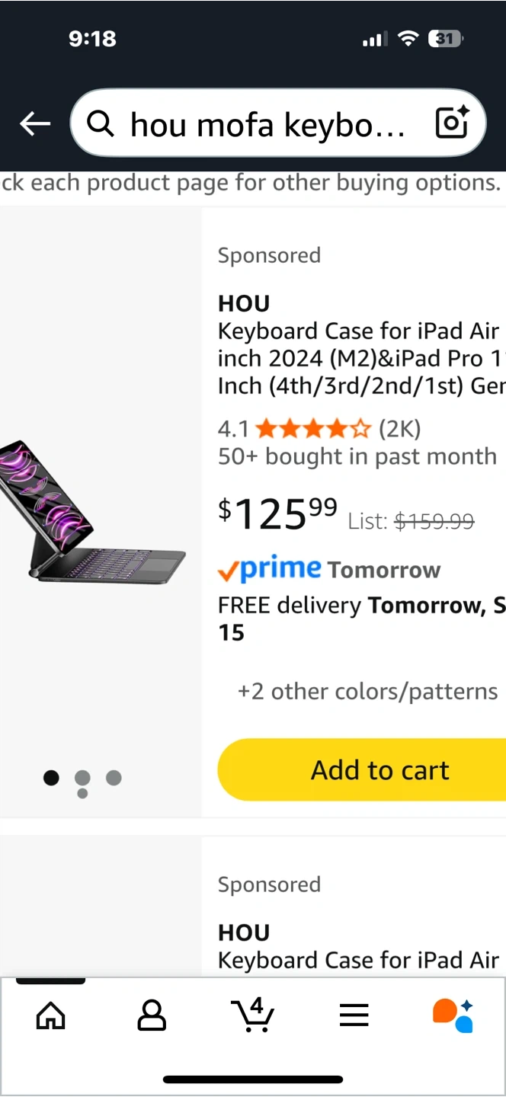Open the second sponsored HOU listing title
This screenshot has width=506, height=1097.
pos(358,960)
